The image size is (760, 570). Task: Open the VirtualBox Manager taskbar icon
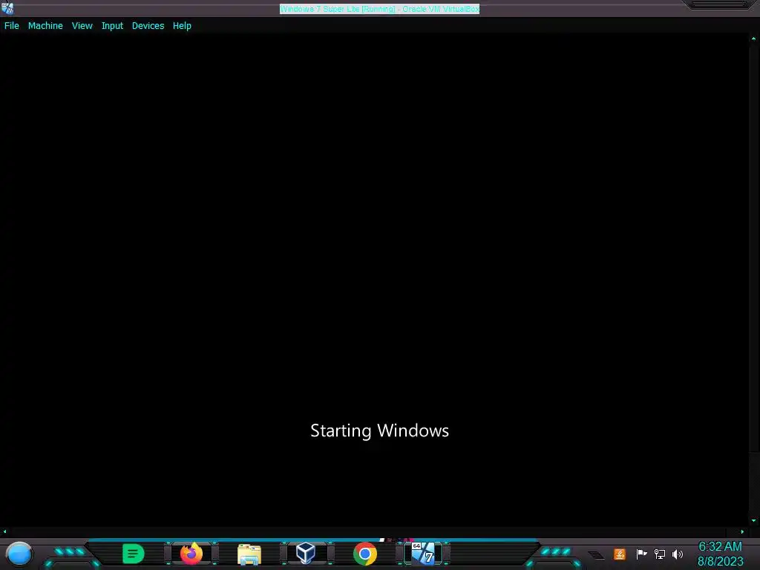point(306,553)
